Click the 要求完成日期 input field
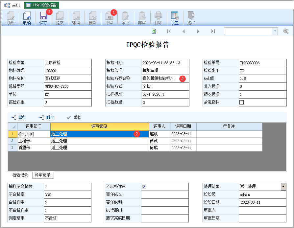The image size is (294, 228). [x=165, y=218]
